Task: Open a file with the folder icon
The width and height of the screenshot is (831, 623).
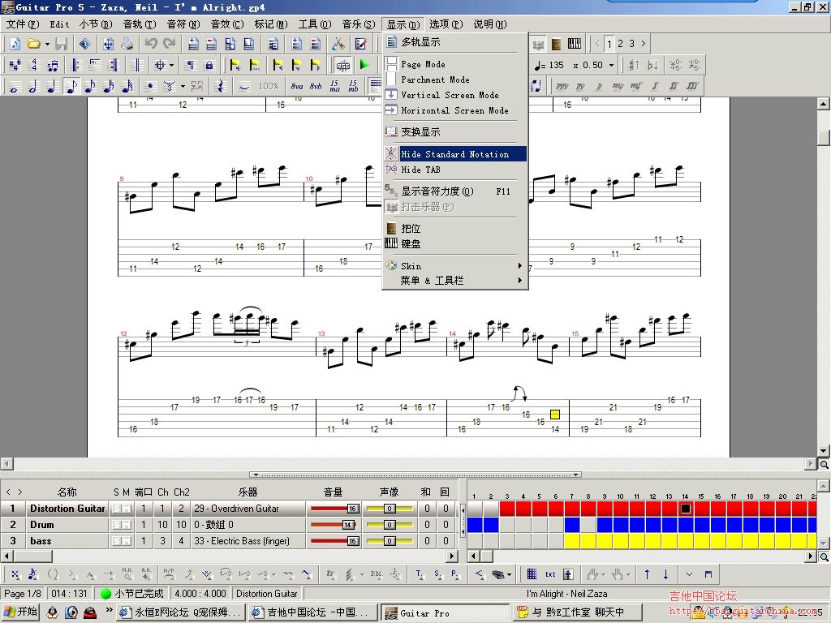Action: coord(34,44)
